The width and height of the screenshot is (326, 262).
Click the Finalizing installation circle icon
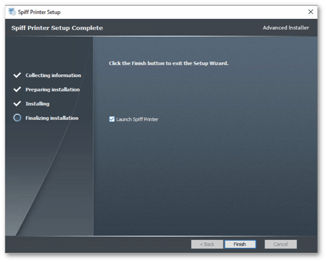pos(17,118)
